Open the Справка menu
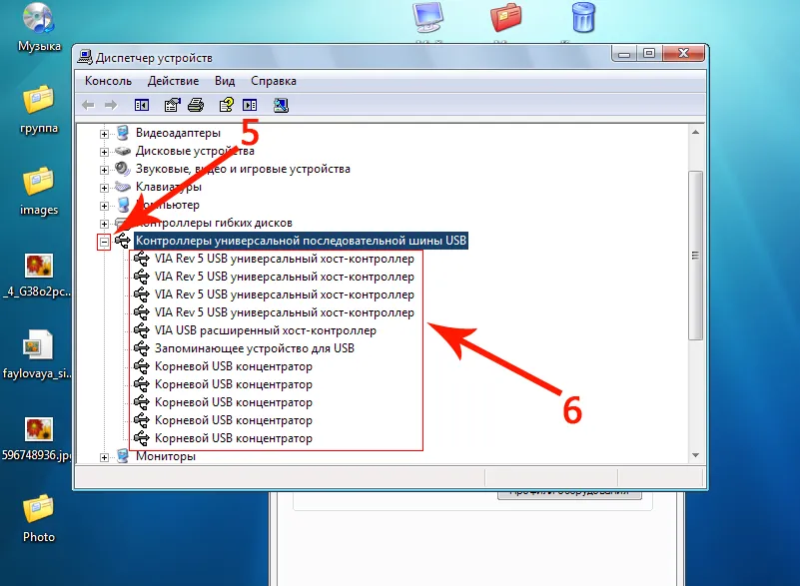This screenshot has height=586, width=800. tap(274, 81)
